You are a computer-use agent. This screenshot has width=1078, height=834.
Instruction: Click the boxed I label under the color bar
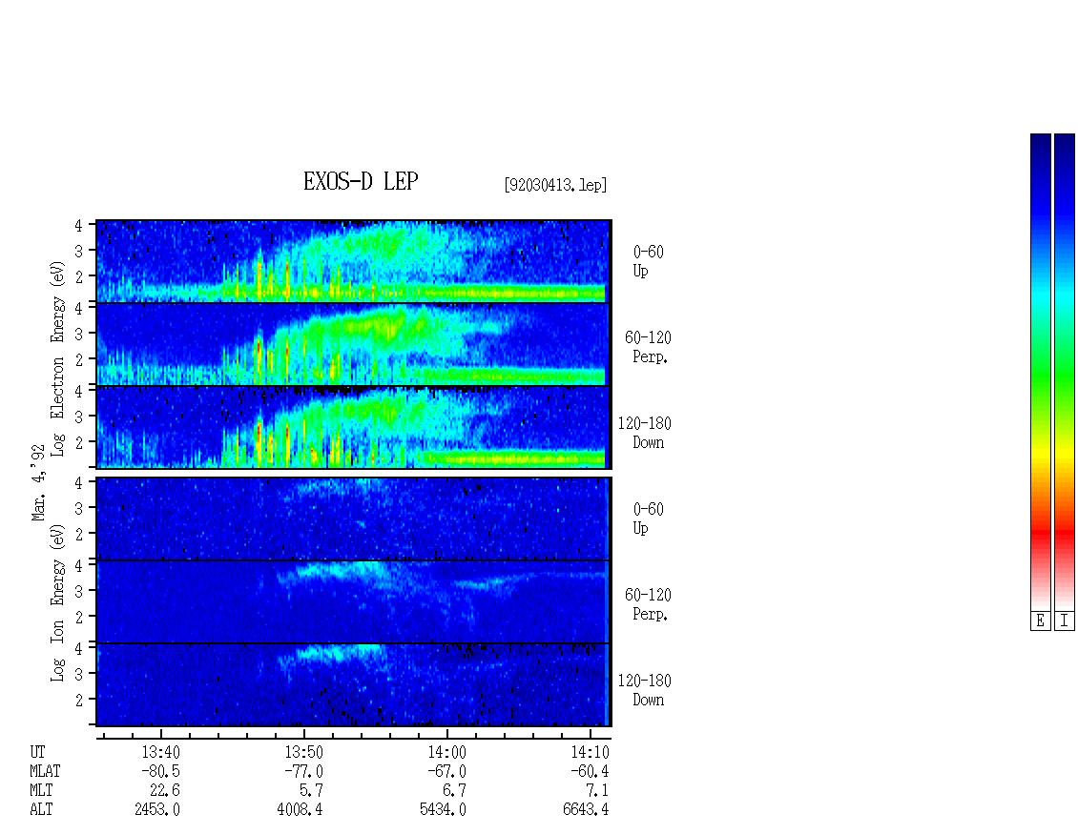(1065, 621)
